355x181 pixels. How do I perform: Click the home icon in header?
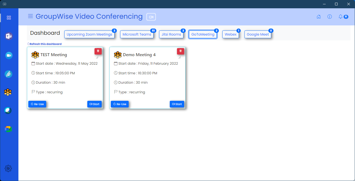click(318, 17)
